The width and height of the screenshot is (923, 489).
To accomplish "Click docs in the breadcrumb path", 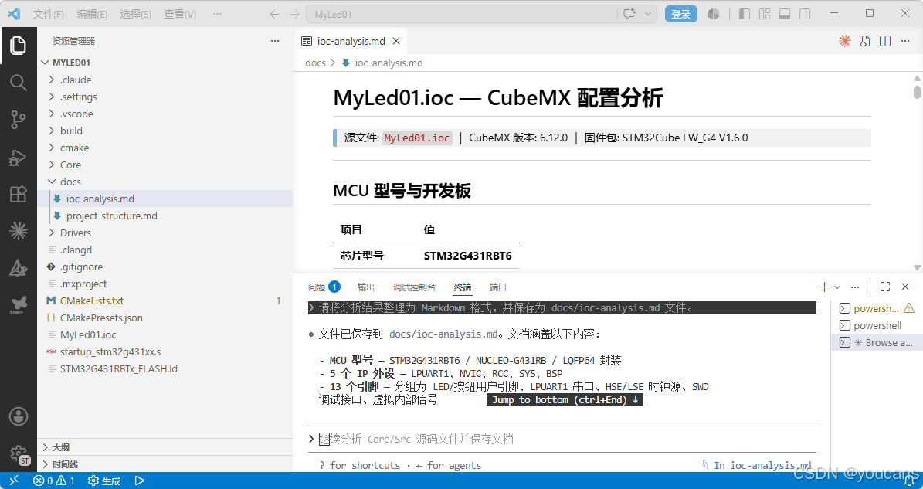I will click(315, 63).
